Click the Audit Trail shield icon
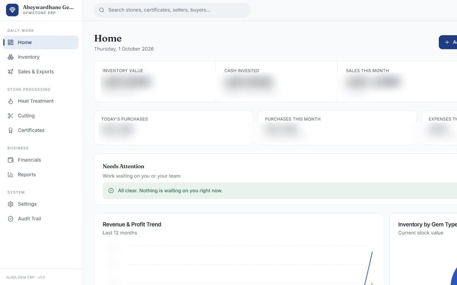The image size is (457, 285). point(10,219)
